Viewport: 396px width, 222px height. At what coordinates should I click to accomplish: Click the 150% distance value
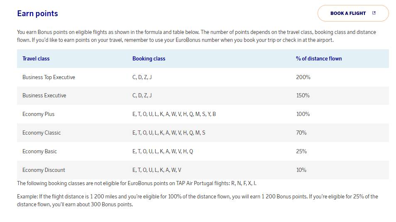pyautogui.click(x=303, y=96)
